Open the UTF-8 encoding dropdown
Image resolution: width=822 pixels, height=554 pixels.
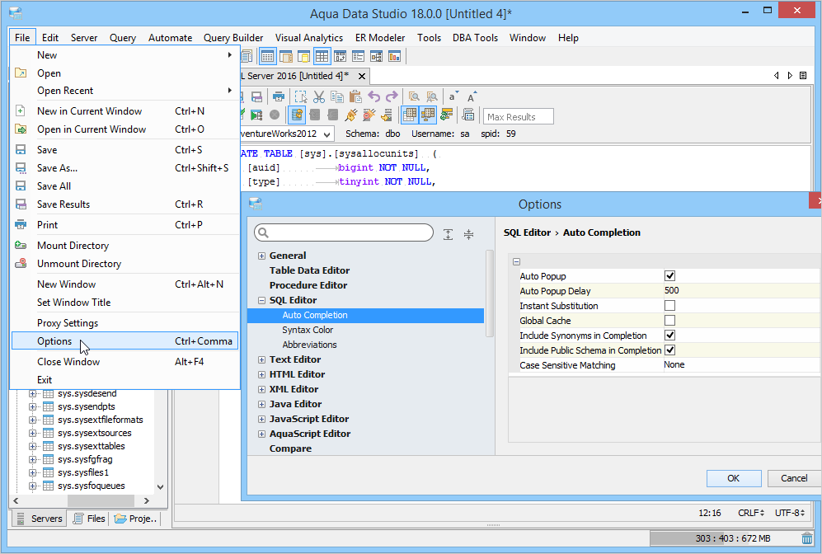(x=792, y=513)
